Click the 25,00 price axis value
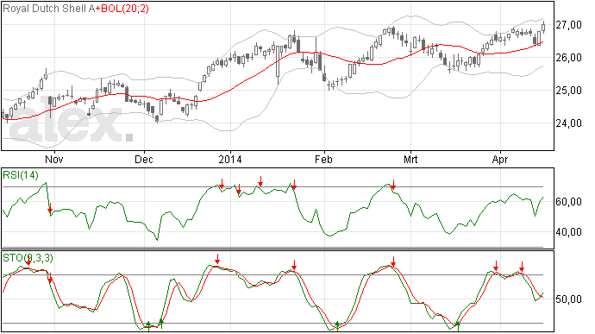The width and height of the screenshot is (595, 334). click(568, 91)
